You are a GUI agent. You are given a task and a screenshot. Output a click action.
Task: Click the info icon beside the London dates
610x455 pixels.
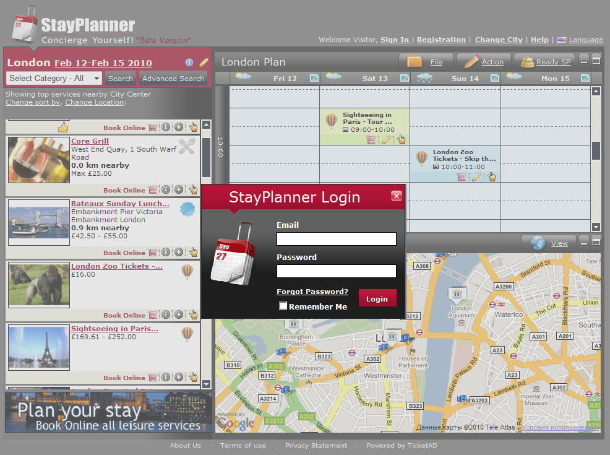189,63
